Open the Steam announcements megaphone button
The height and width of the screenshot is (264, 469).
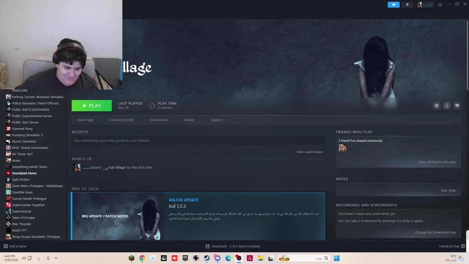pos(394,5)
